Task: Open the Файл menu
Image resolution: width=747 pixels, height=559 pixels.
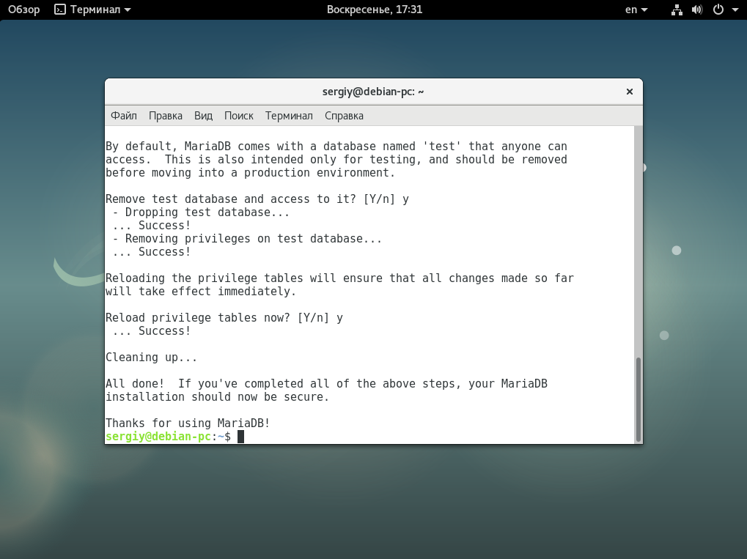Action: (x=124, y=116)
